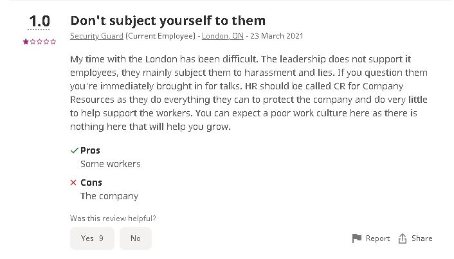
Task: Click the middle third rating star
Action: 39,41
